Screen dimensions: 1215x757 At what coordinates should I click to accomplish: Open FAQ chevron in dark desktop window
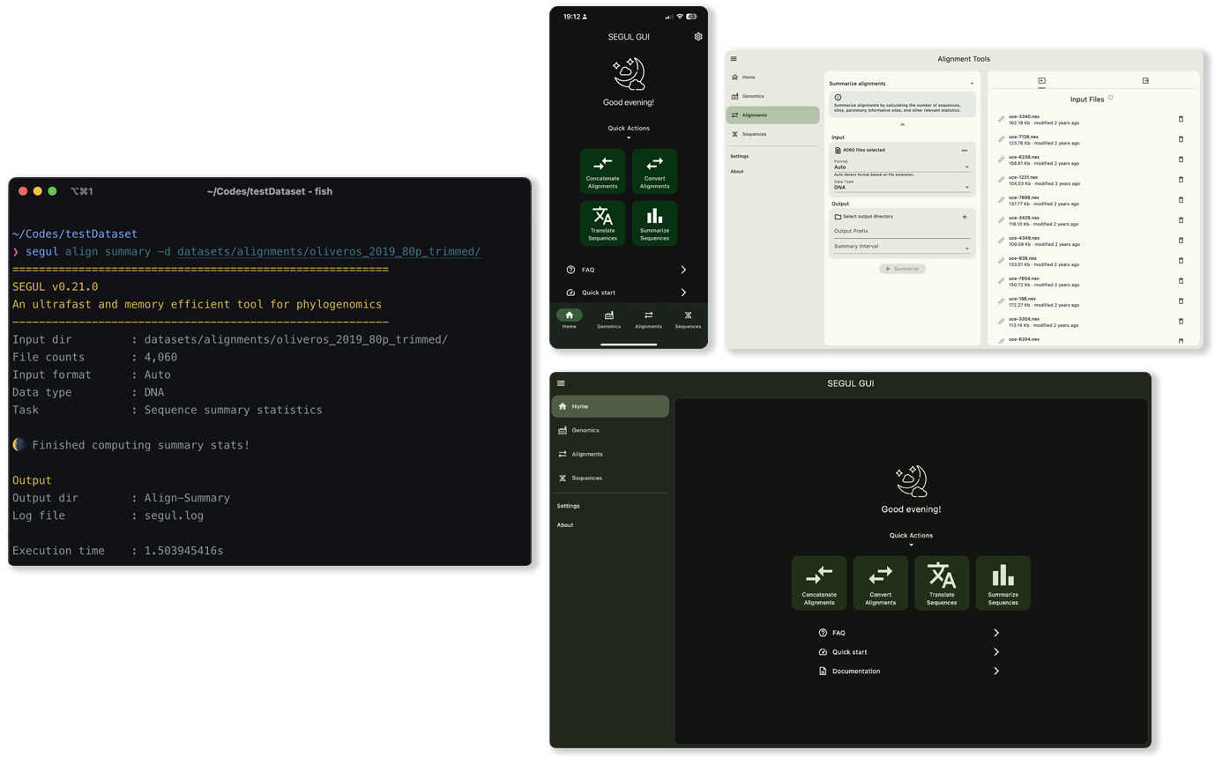click(x=996, y=633)
